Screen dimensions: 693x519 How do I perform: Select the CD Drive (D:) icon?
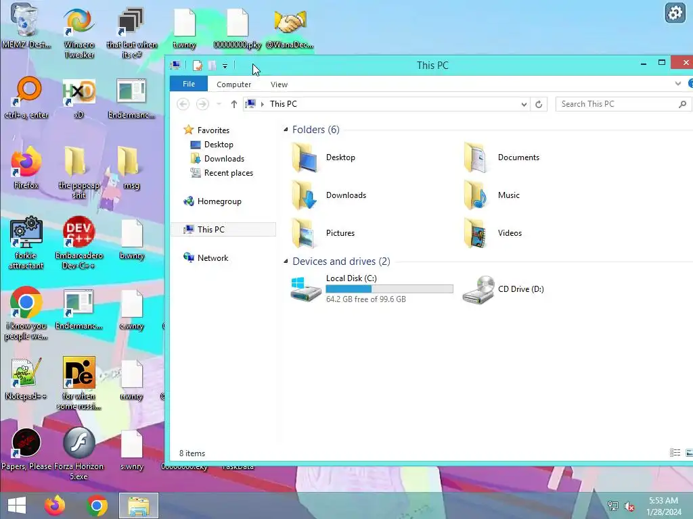[x=478, y=289]
